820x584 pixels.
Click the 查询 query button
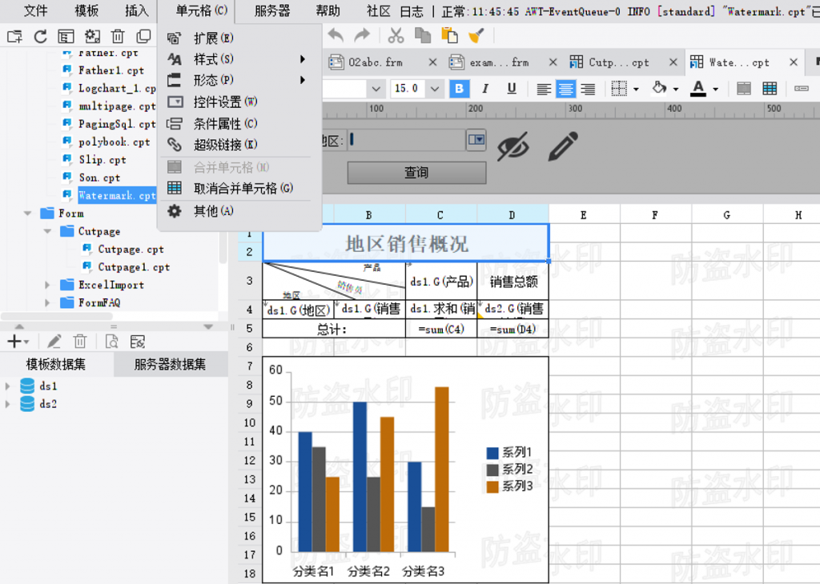[x=416, y=172]
